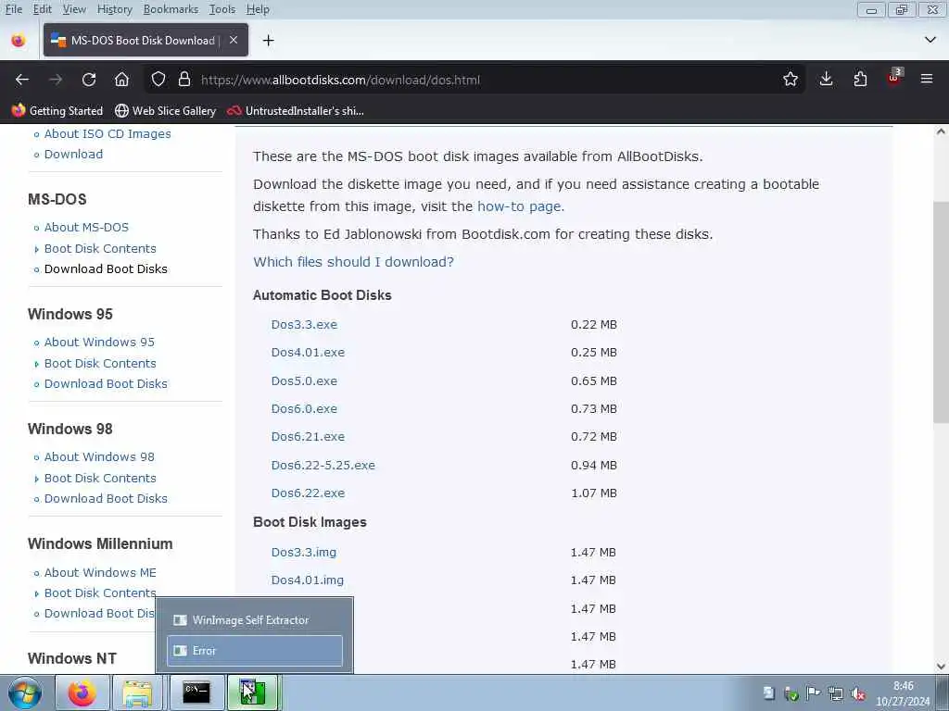
Task: Open the taskbar clock showing 8:46
Action: (903, 693)
